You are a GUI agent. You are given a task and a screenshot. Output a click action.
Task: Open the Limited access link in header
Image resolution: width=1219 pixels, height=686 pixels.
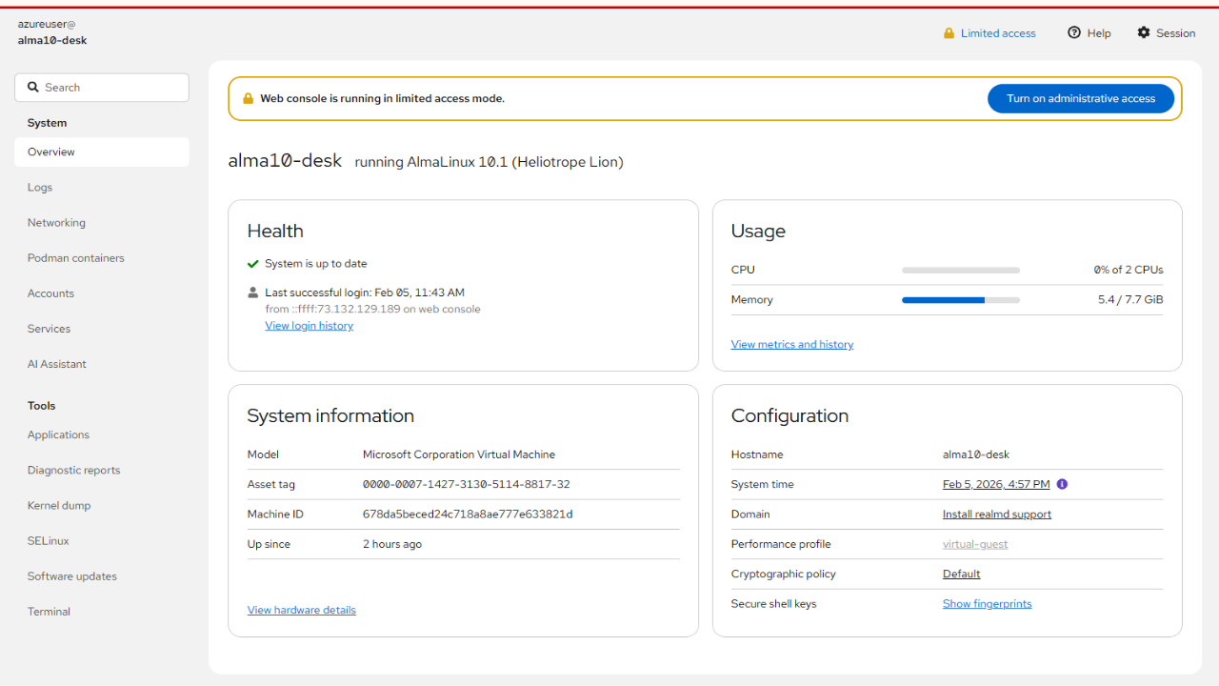point(998,33)
